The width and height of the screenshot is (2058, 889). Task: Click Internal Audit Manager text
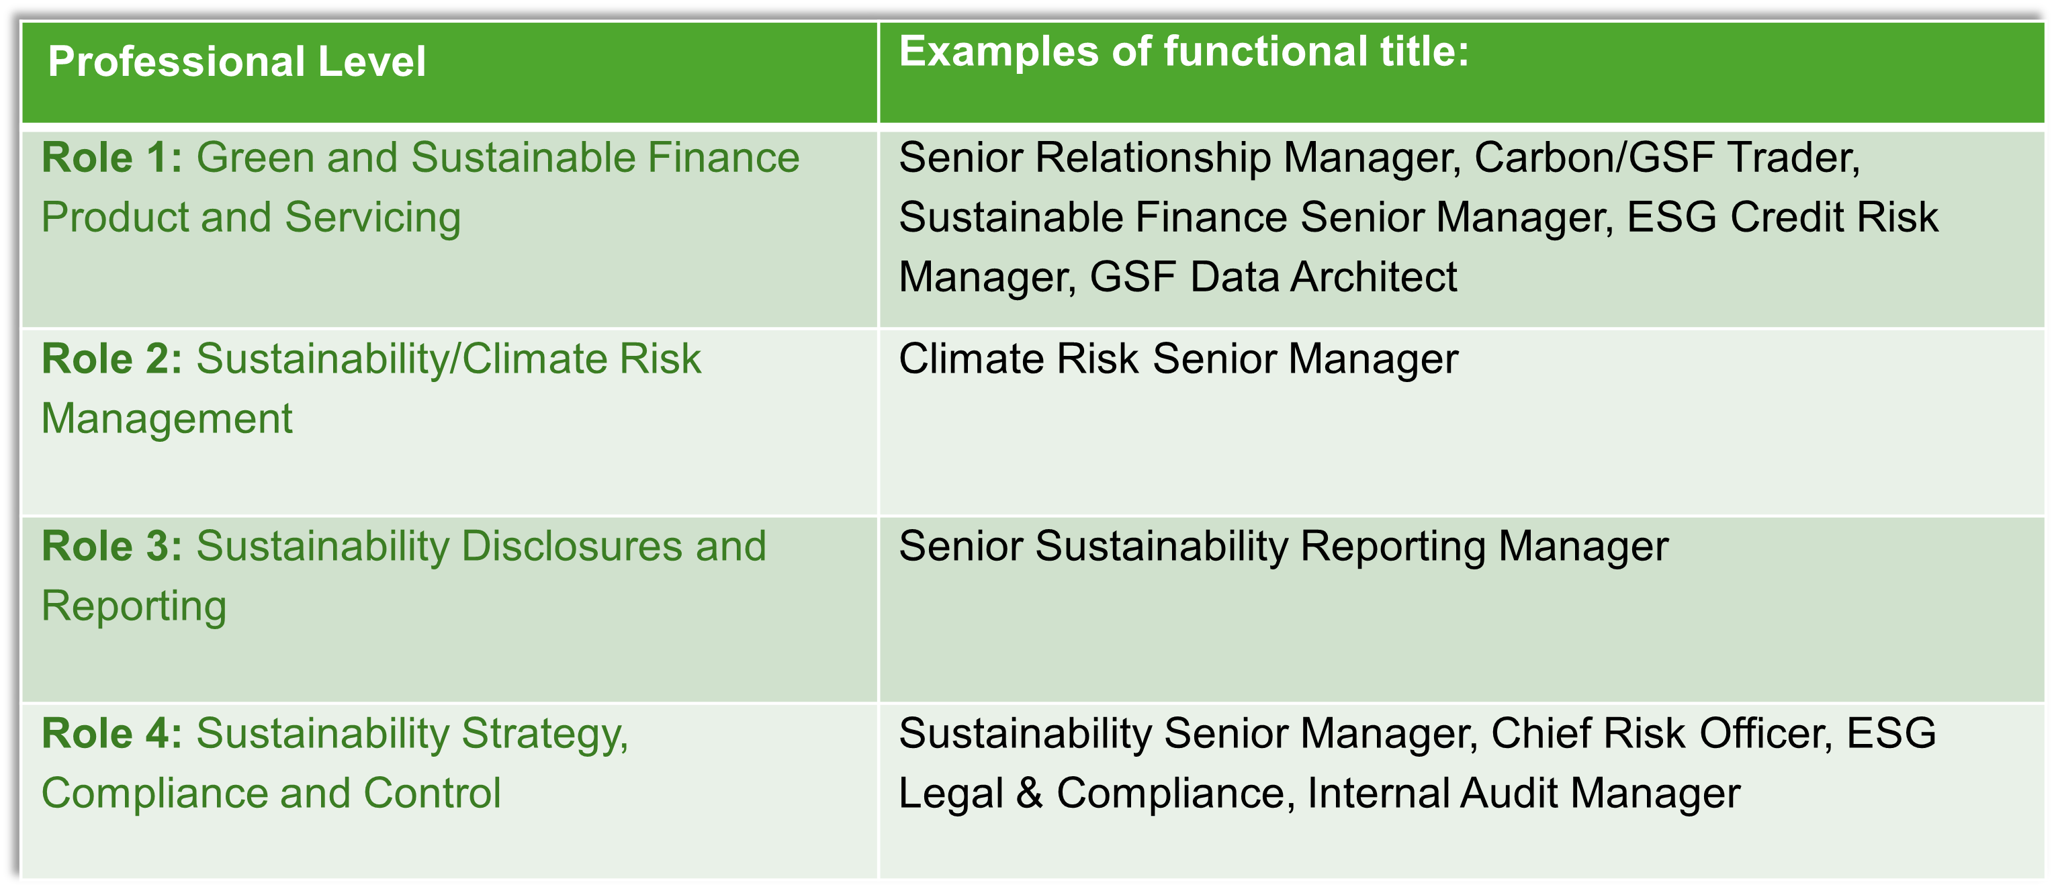pos(1523,793)
